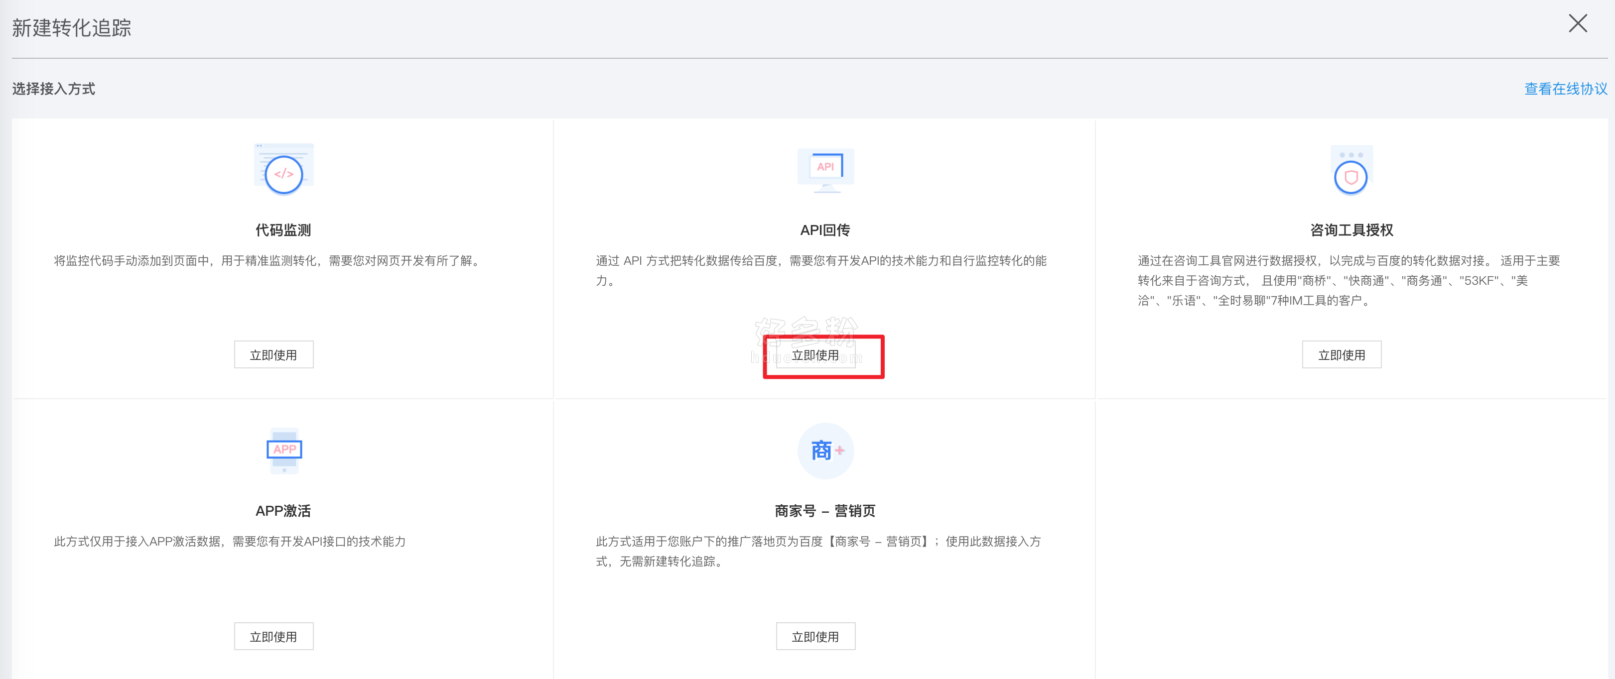
Task: Click 立即使用 under 咨询工具授权
Action: (1341, 354)
